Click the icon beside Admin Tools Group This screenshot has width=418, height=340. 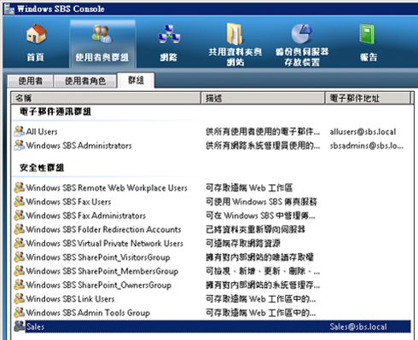point(20,313)
